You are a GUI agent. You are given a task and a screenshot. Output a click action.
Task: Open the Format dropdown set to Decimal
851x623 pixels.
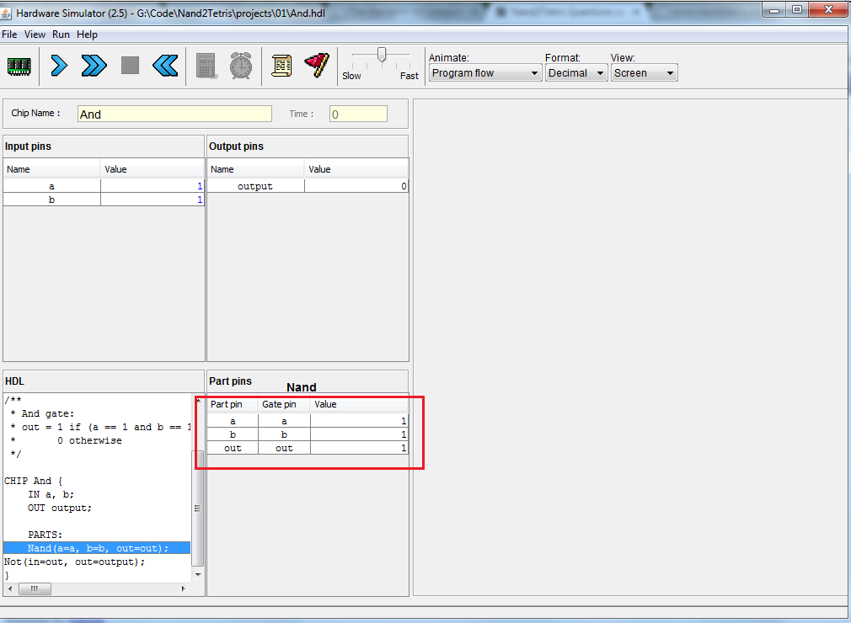coord(575,73)
